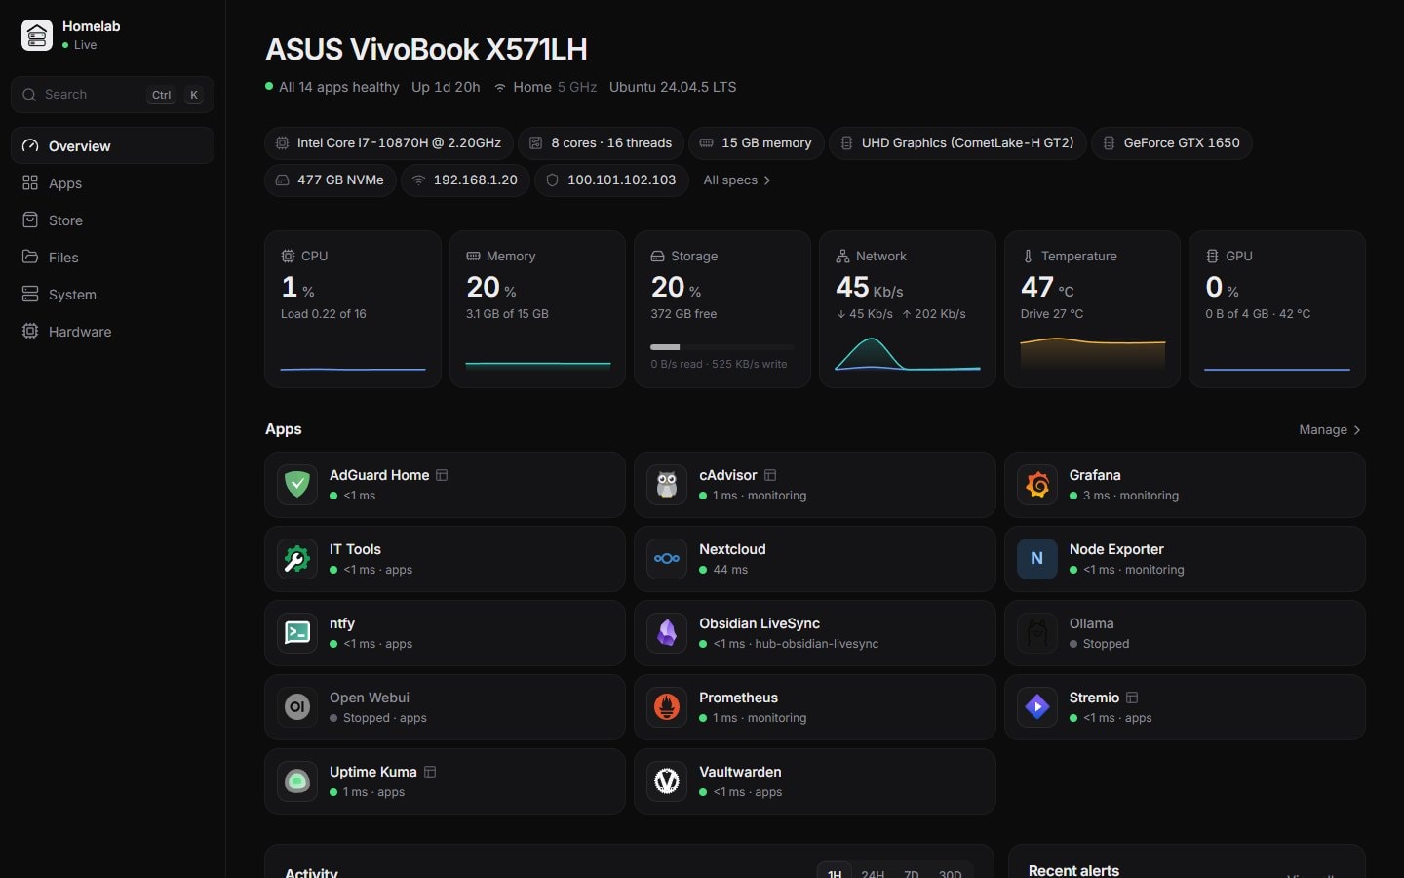Viewport: 1404px width, 878px height.
Task: Open the Apps sidebar item
Action: tap(112, 182)
